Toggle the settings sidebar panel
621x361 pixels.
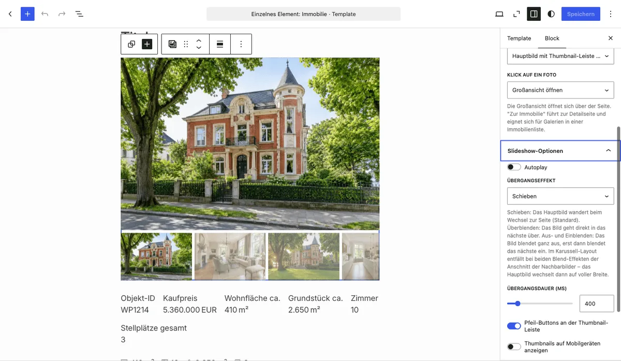(534, 14)
